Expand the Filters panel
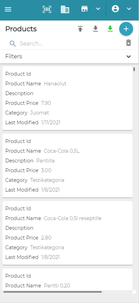 click(69, 56)
